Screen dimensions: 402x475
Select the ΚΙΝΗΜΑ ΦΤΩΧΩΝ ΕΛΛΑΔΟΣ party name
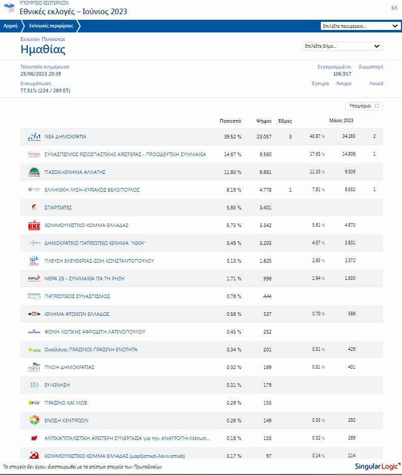pyautogui.click(x=77, y=314)
